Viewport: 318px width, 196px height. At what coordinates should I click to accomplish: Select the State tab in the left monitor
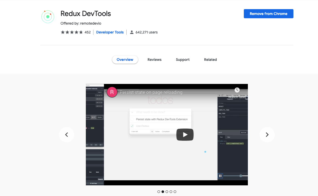click(x=100, y=117)
